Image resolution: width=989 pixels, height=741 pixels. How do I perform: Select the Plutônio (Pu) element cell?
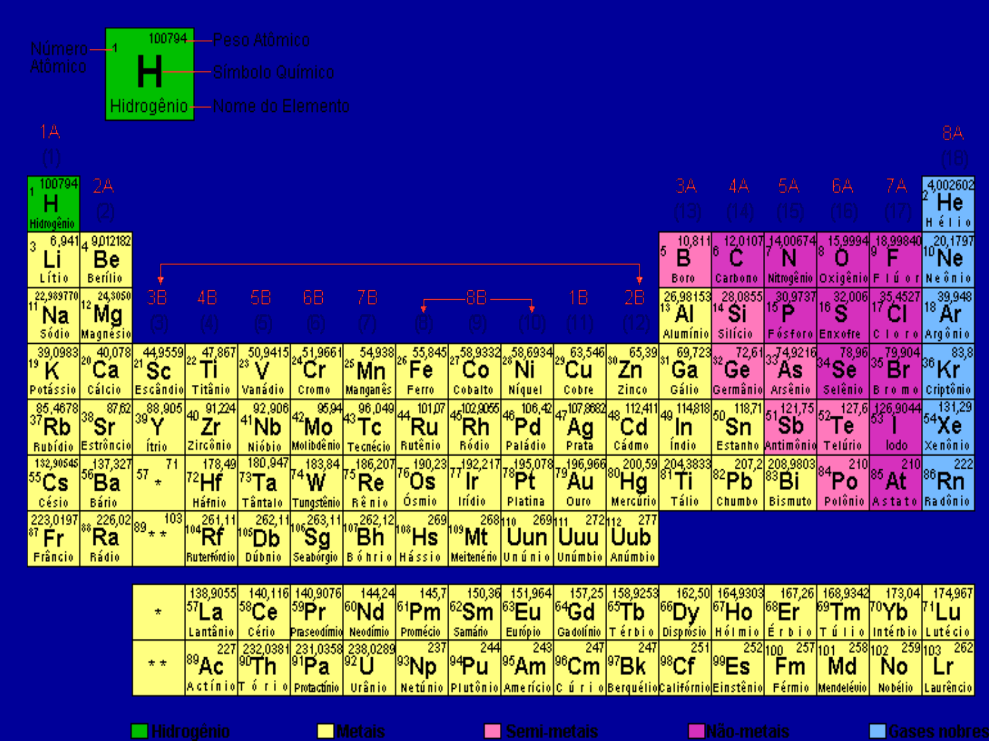click(x=475, y=668)
